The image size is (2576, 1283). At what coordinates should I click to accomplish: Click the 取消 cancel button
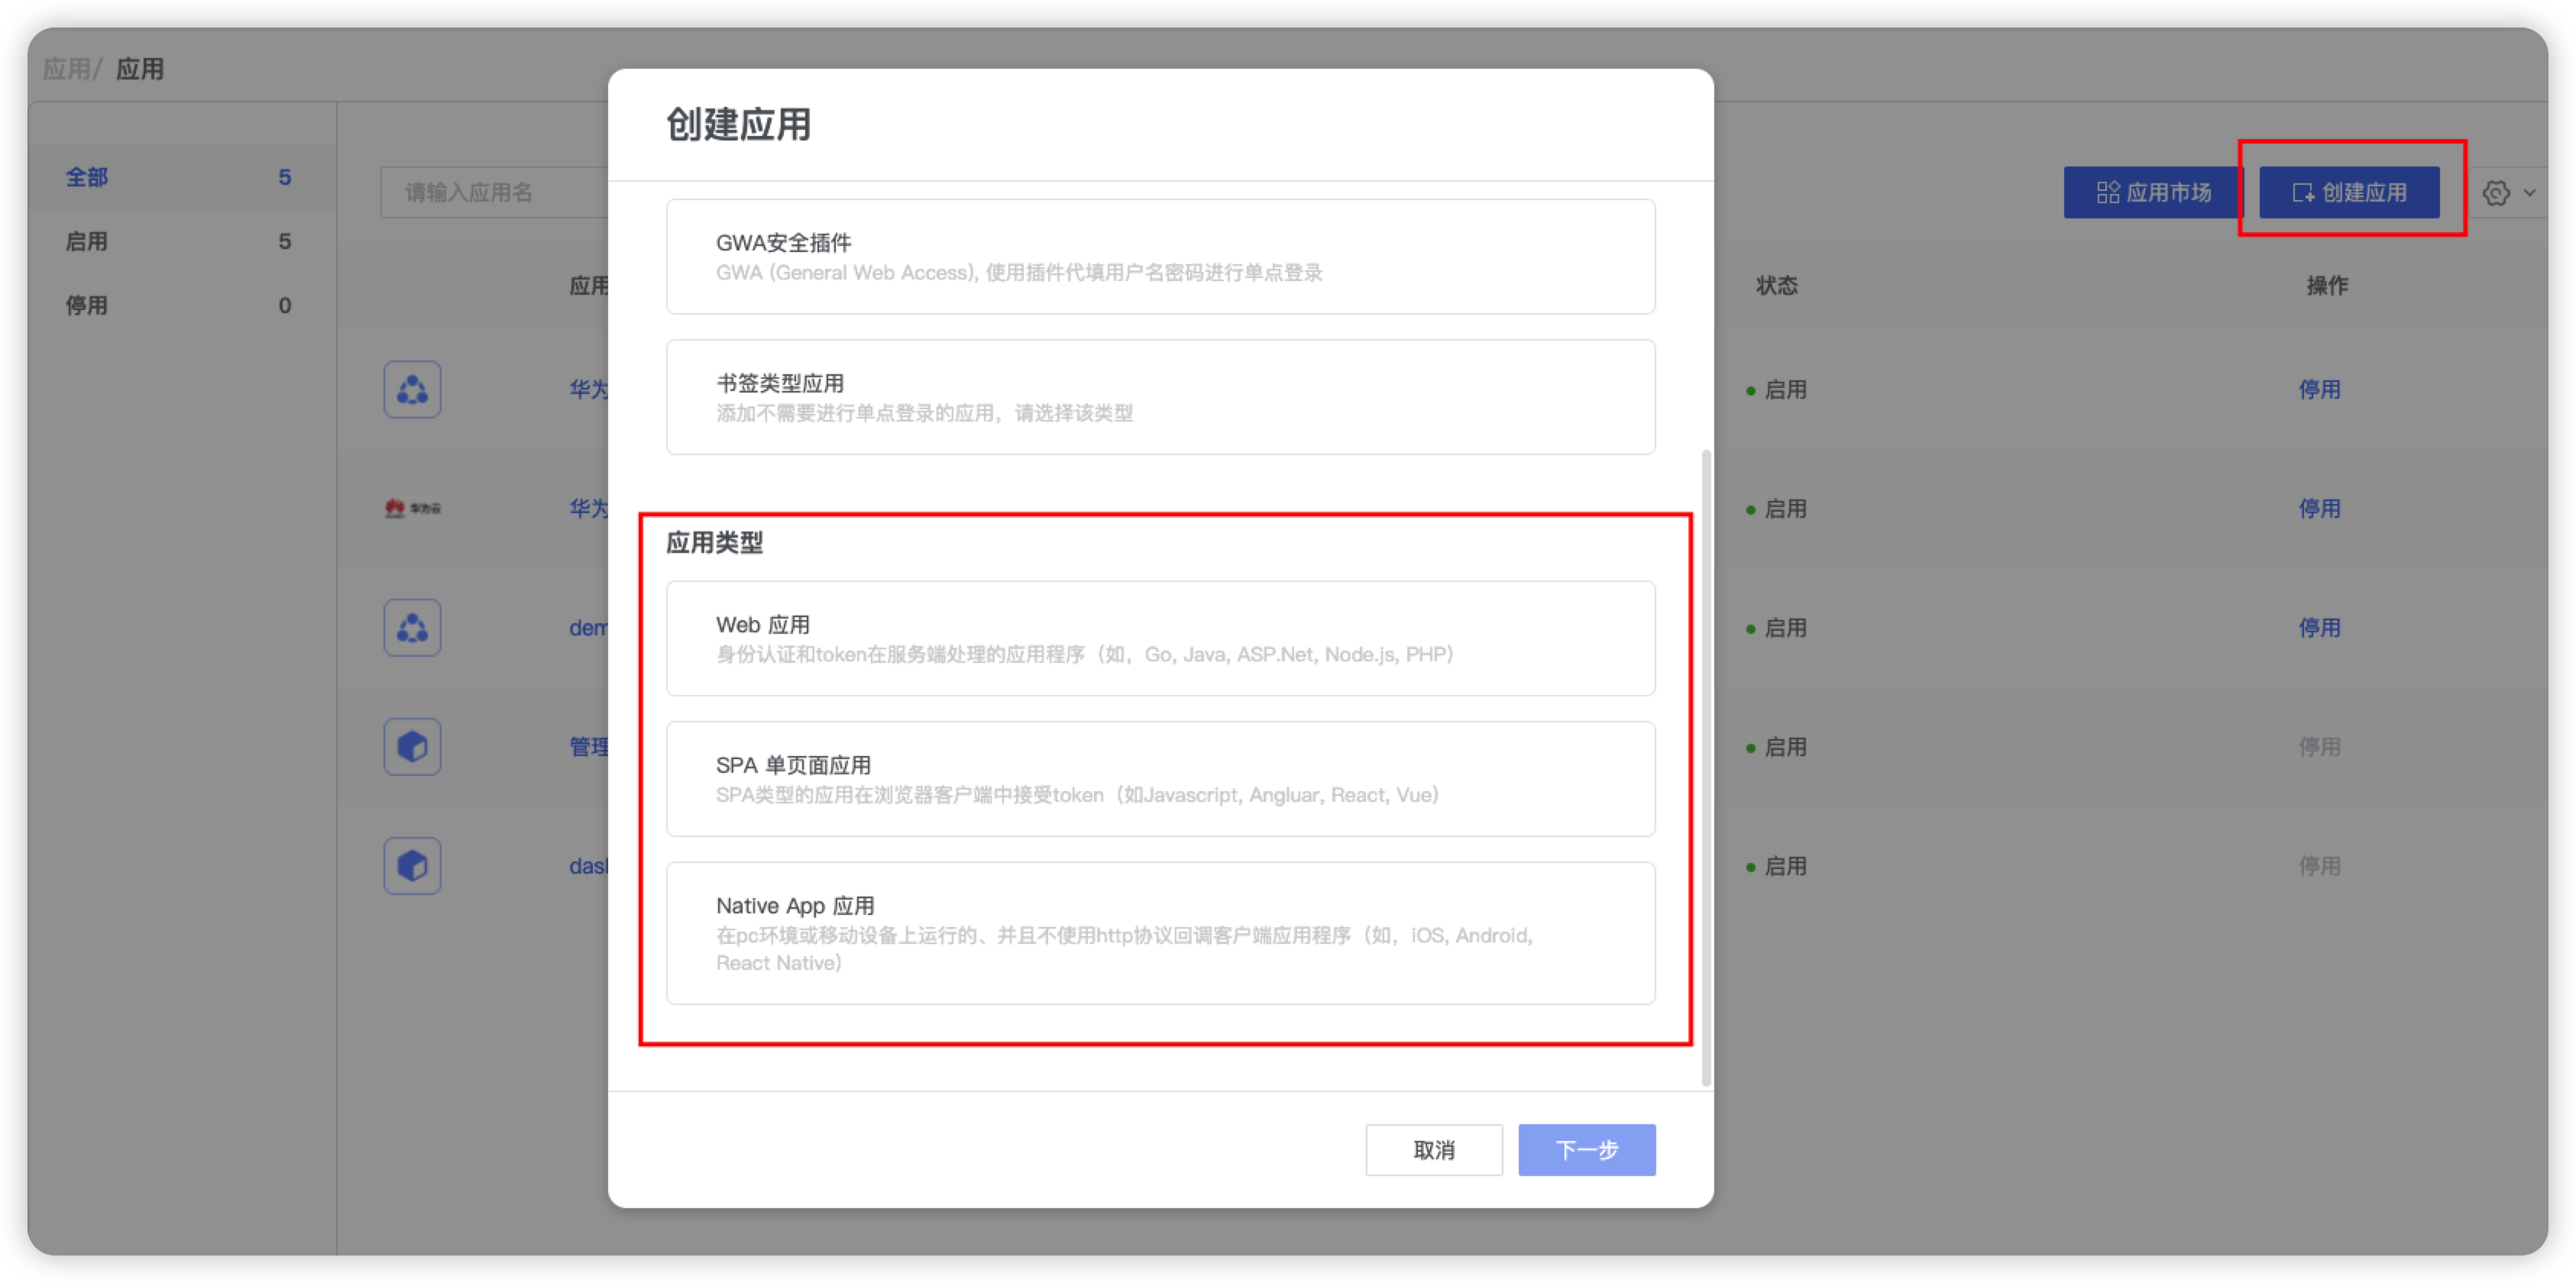1433,1149
